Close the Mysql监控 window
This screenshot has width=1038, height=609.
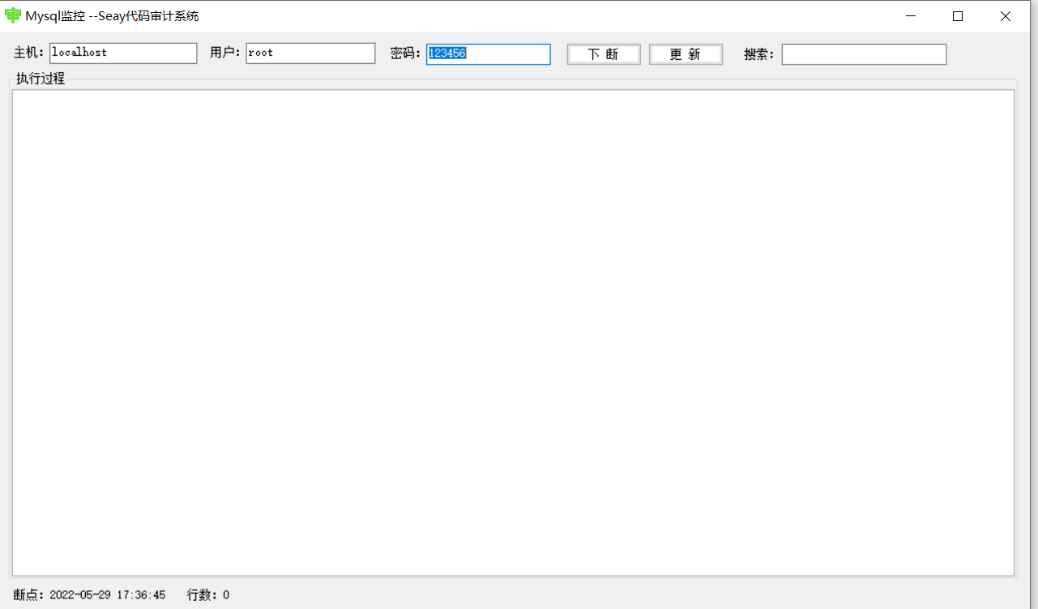1005,15
